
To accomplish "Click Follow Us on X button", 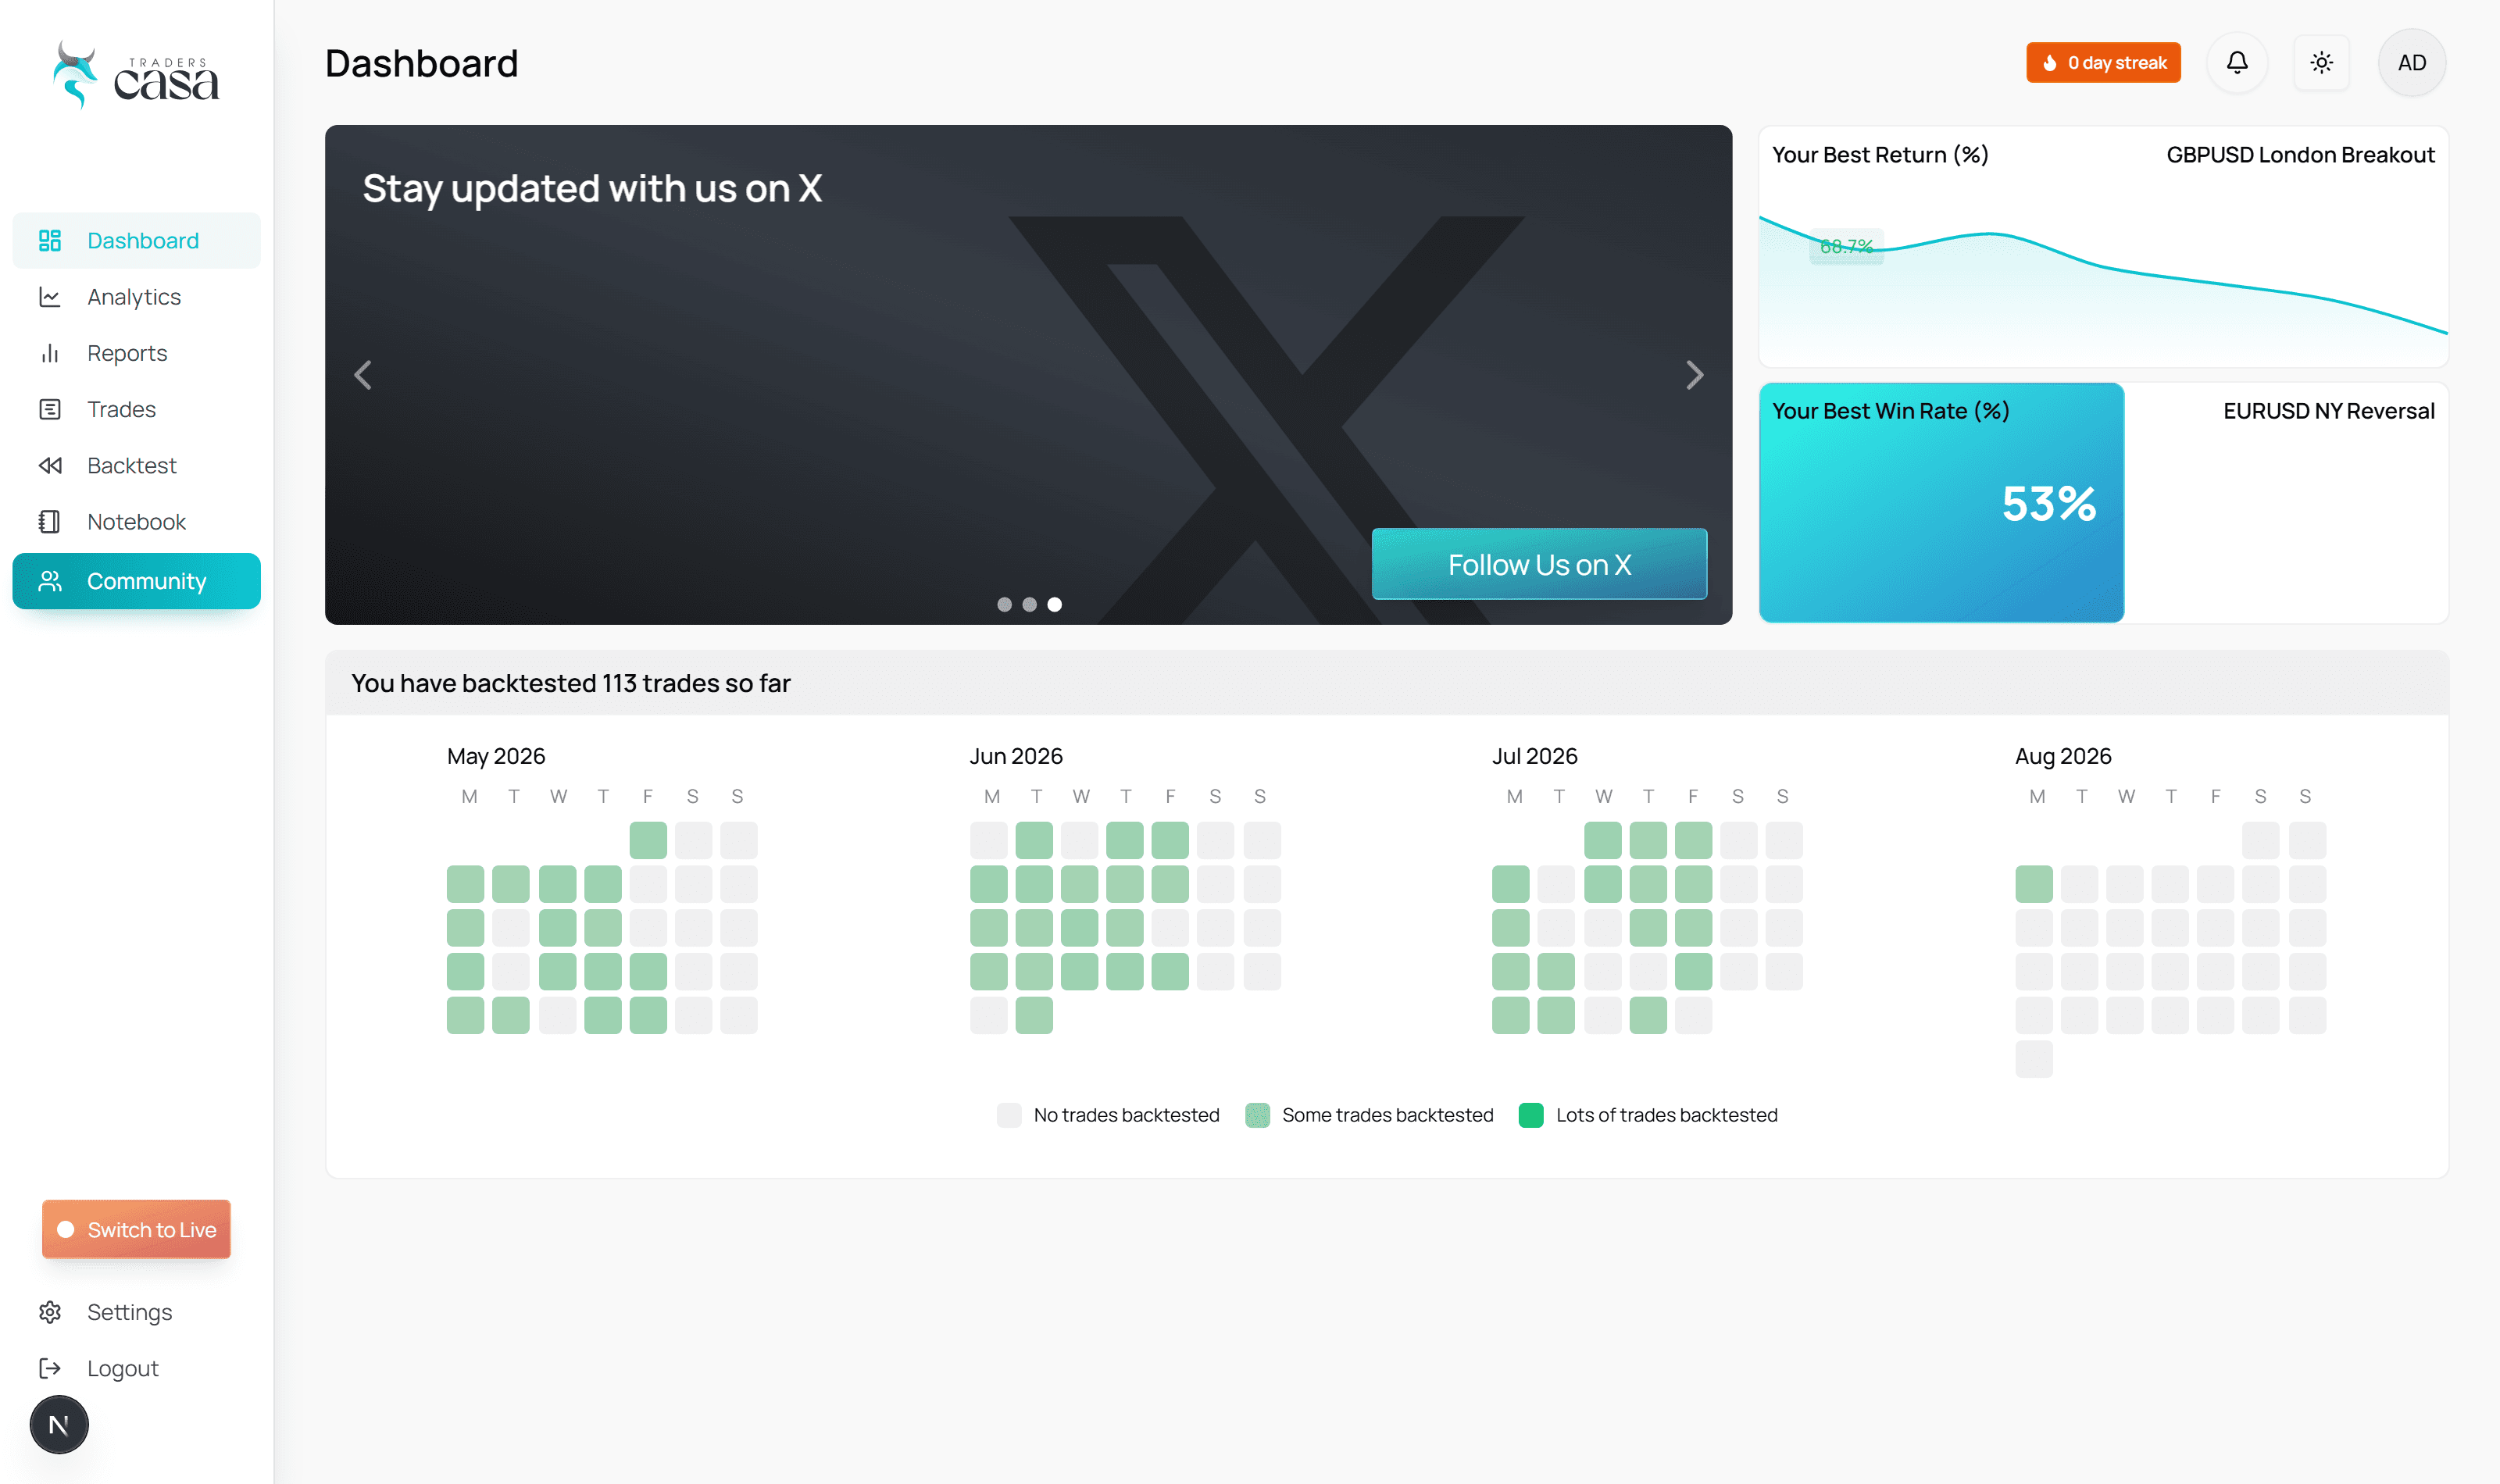I will point(1539,564).
